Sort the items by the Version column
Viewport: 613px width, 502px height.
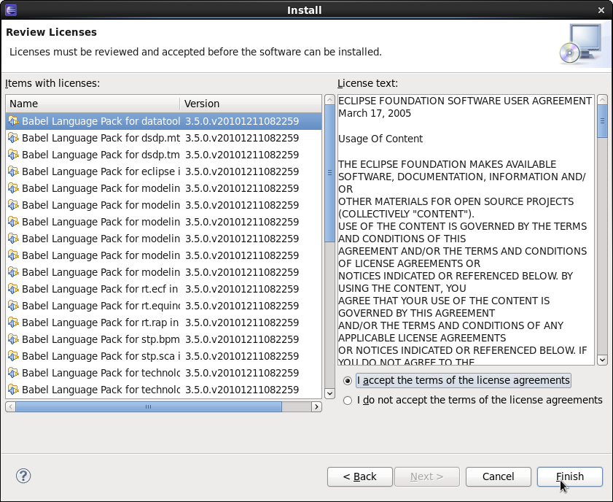pyautogui.click(x=251, y=104)
